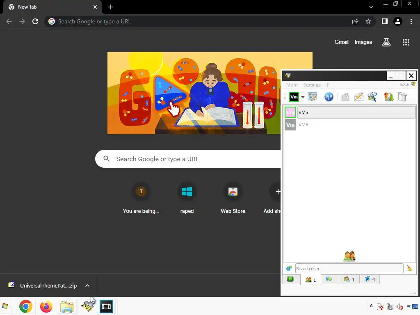The height and width of the screenshot is (315, 420).
Task: Click the two-people group icon above search
Action: 349,256
